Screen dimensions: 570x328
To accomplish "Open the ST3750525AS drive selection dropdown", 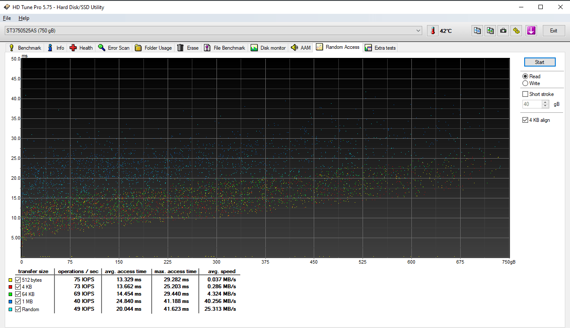I will tap(418, 31).
